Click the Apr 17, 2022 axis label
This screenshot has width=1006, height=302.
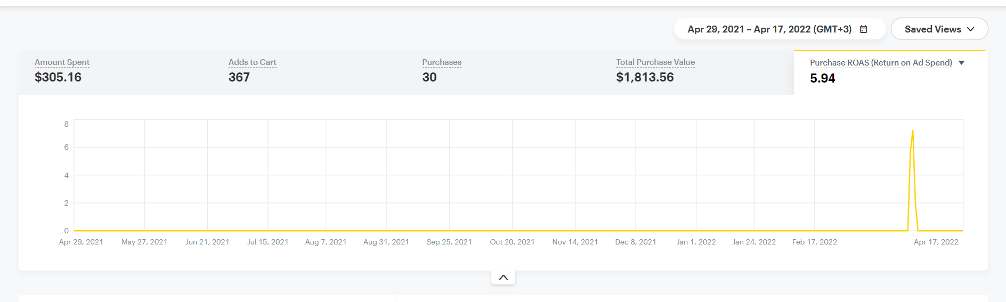936,242
